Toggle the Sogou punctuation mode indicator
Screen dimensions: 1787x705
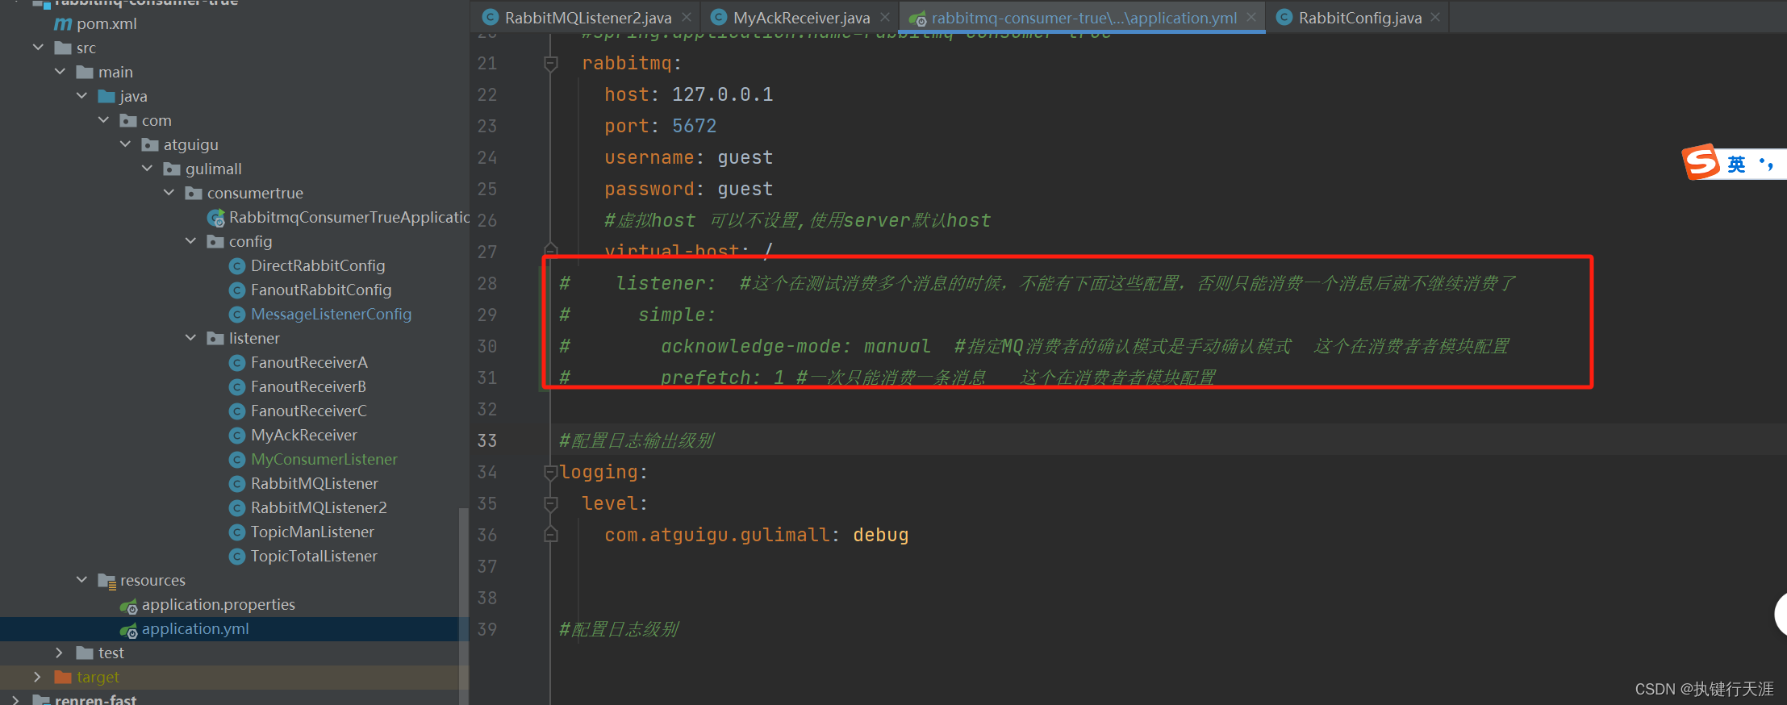click(1765, 164)
